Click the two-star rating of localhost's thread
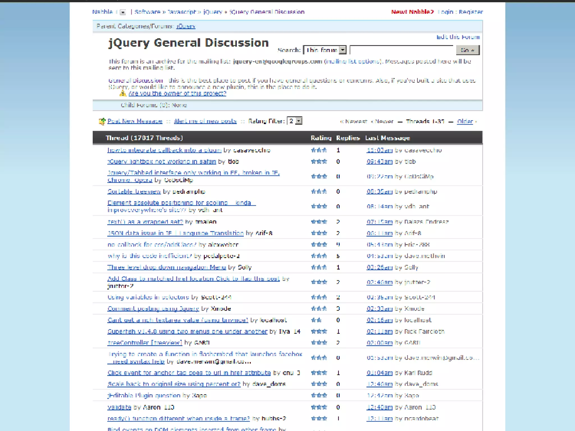The width and height of the screenshot is (575, 431). 316,320
